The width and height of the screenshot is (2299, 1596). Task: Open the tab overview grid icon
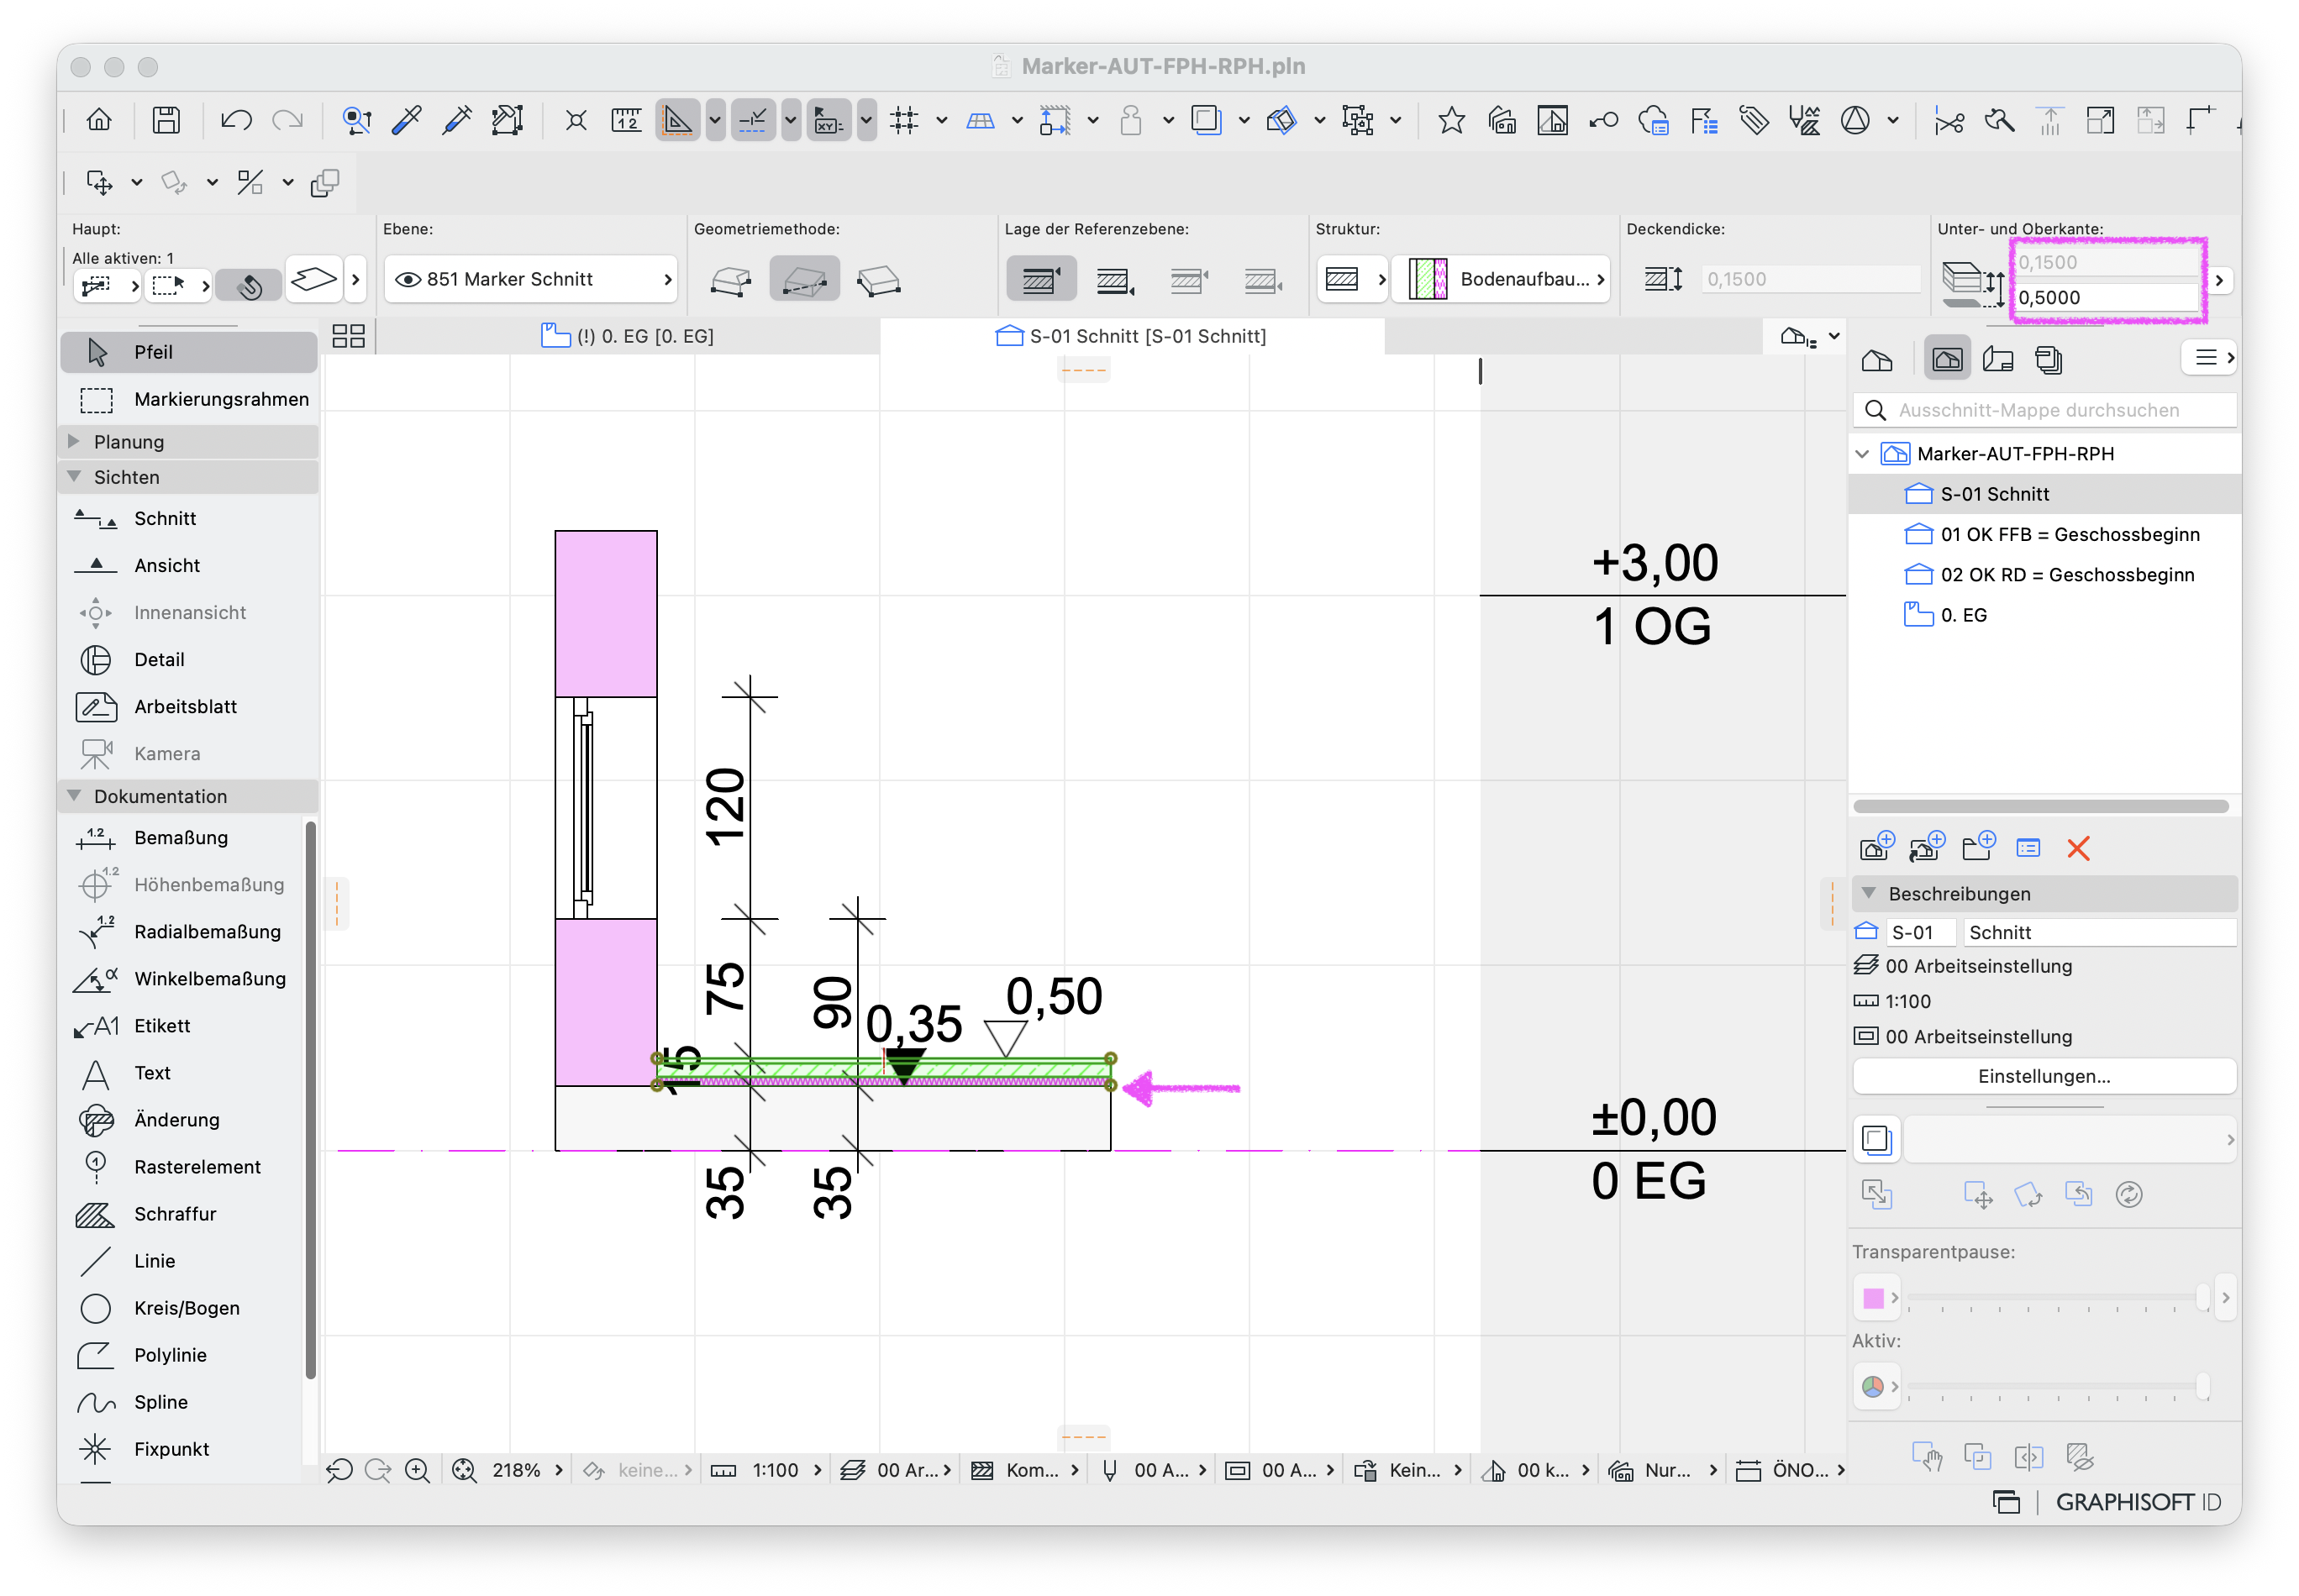coord(348,336)
